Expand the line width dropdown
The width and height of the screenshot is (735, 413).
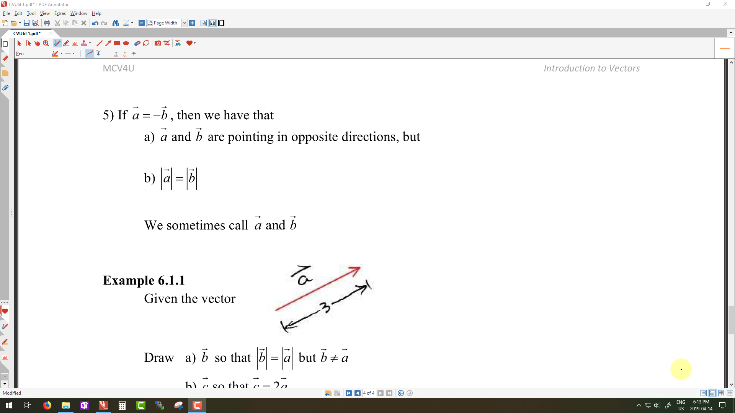pyautogui.click(x=73, y=54)
